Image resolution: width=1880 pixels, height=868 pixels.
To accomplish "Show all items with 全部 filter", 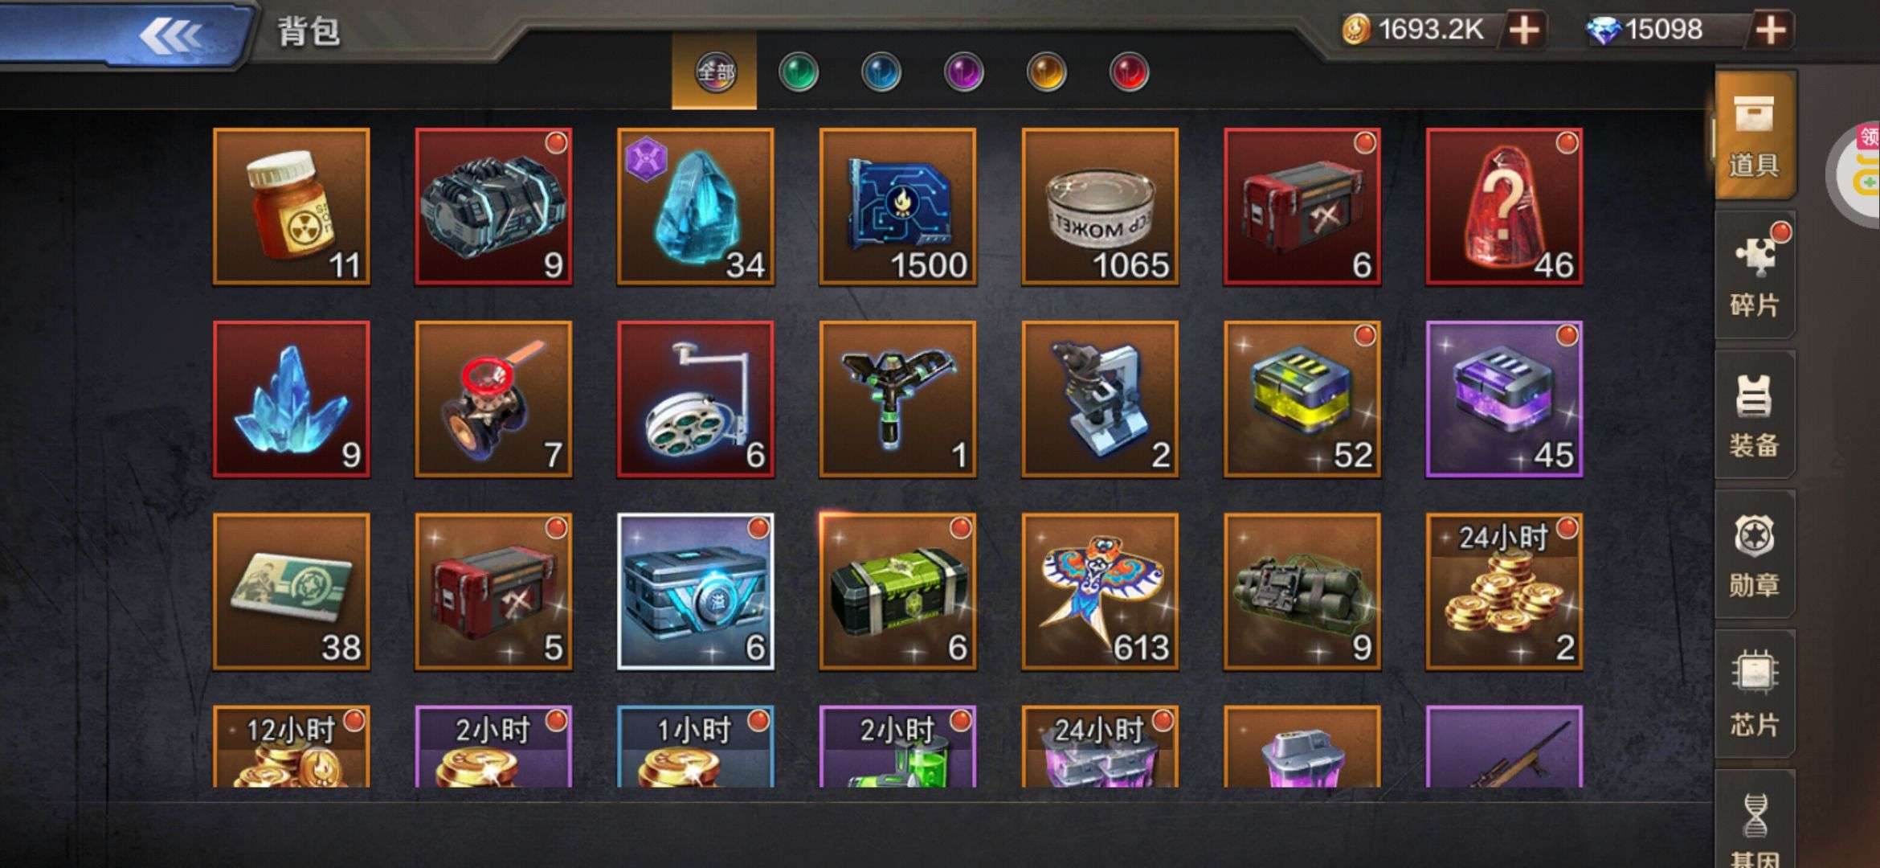I will coord(714,72).
